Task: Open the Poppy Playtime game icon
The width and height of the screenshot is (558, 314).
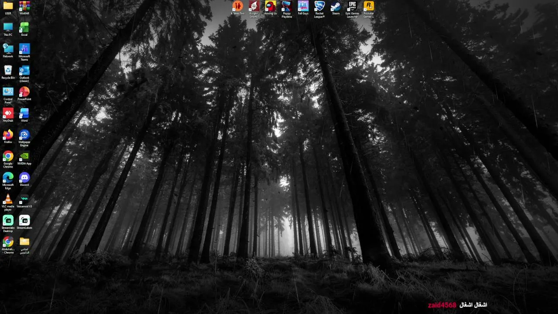Action: (x=286, y=9)
